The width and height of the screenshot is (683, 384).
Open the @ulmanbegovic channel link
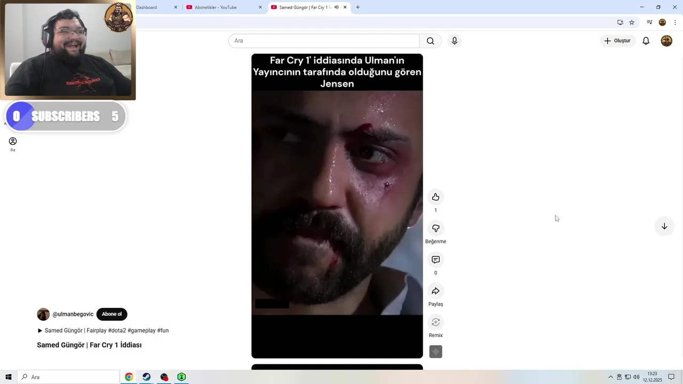pos(73,314)
